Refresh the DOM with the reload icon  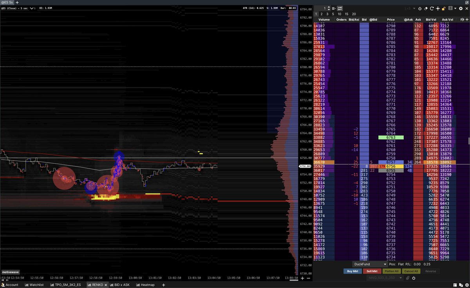432,8
